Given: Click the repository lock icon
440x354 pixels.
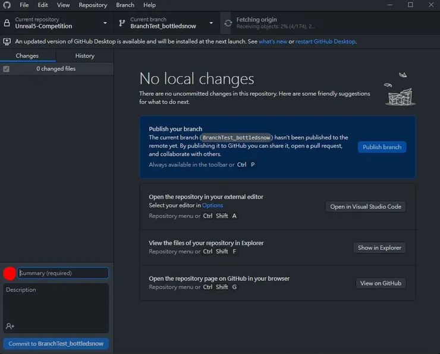Looking at the screenshot, I should [7, 23].
